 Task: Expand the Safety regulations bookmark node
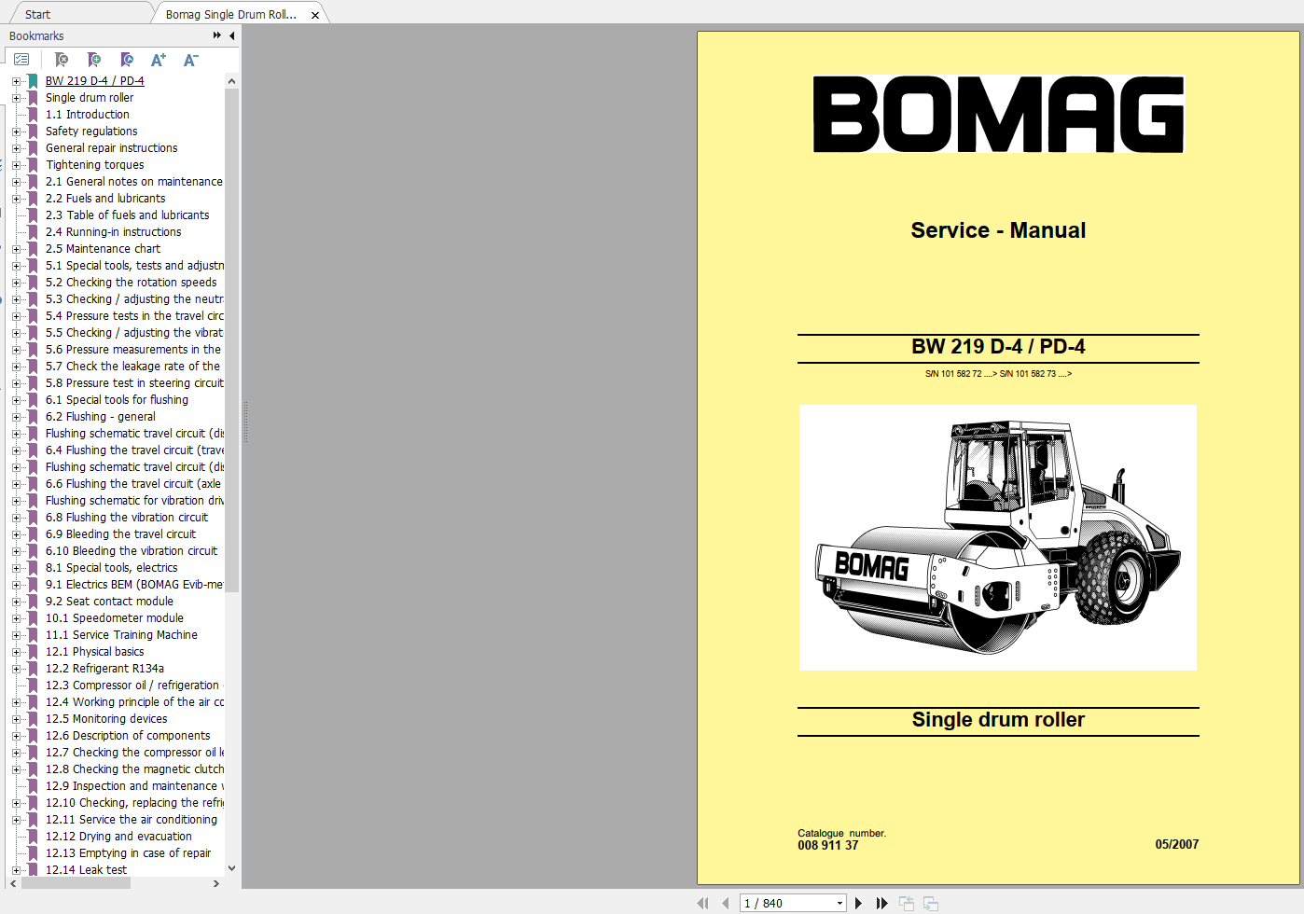tap(16, 132)
